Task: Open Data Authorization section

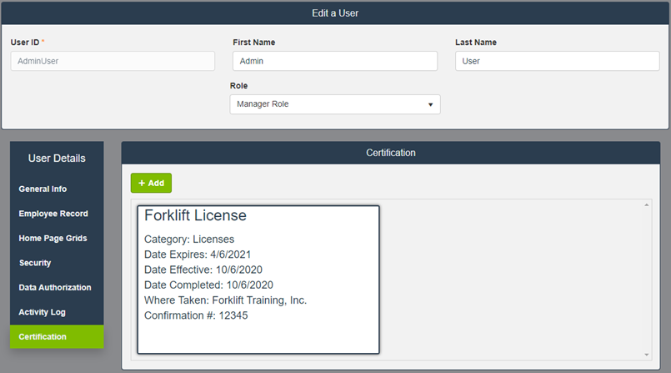Action: tap(57, 288)
